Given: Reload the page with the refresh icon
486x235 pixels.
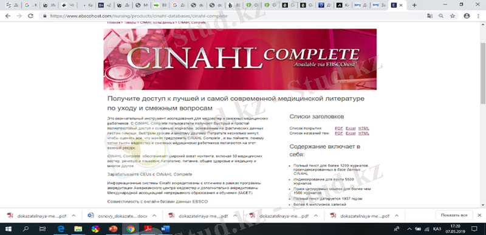Looking at the screenshot, I should pos(30,16).
